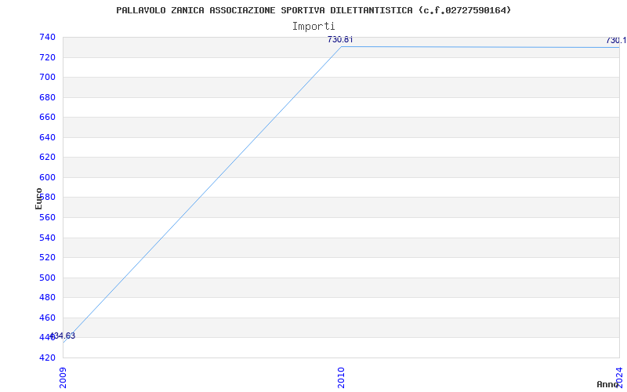Click the 730.1 data label for 2024
The height and width of the screenshot is (392, 627).
[x=616, y=41]
